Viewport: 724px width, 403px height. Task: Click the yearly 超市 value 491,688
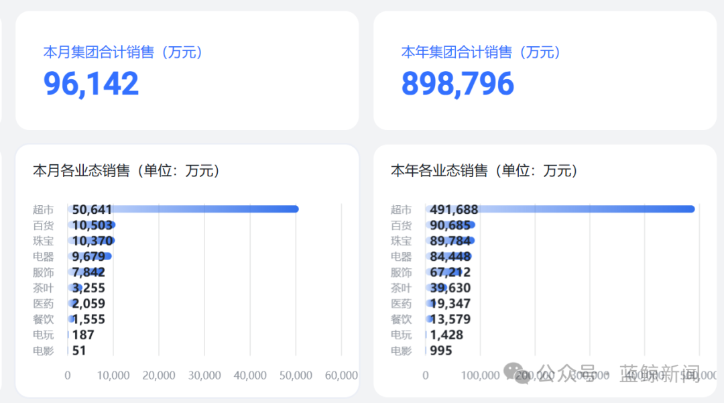coord(454,210)
